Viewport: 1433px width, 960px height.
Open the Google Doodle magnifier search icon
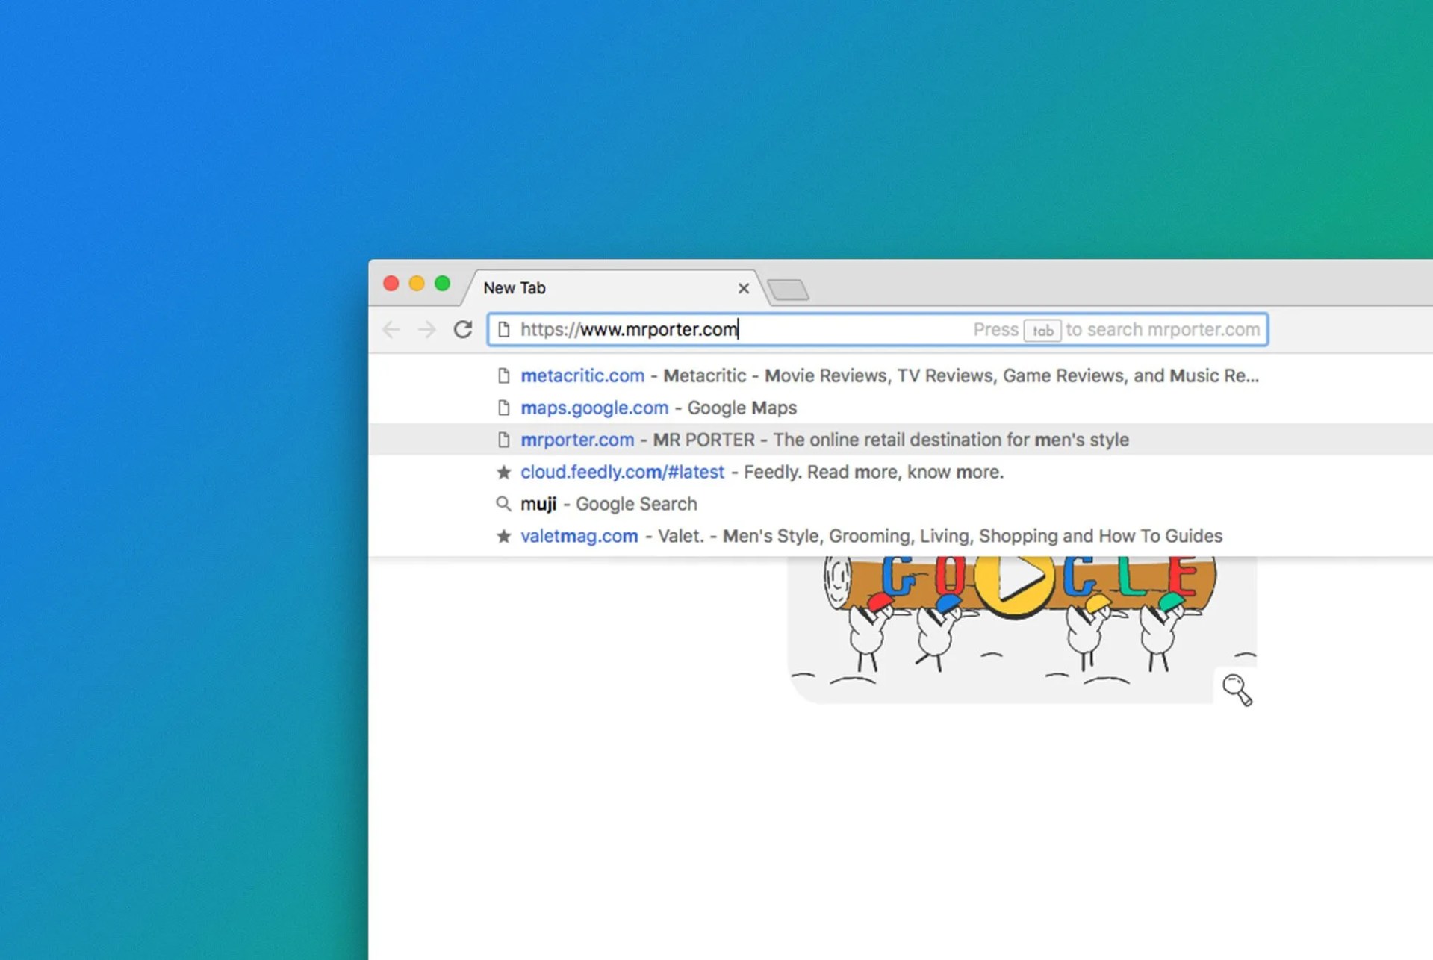tap(1237, 689)
